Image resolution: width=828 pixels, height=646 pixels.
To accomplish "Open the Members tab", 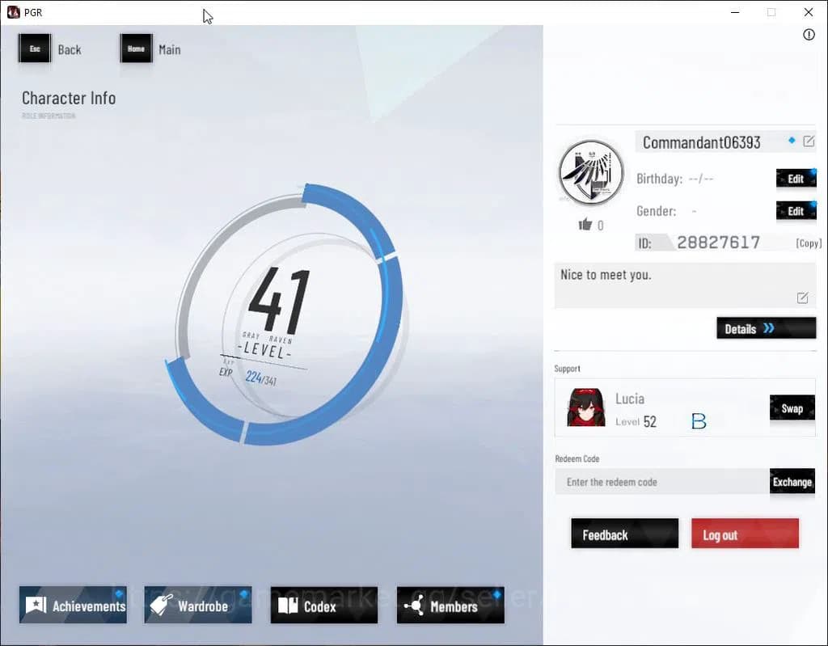I will click(x=450, y=606).
